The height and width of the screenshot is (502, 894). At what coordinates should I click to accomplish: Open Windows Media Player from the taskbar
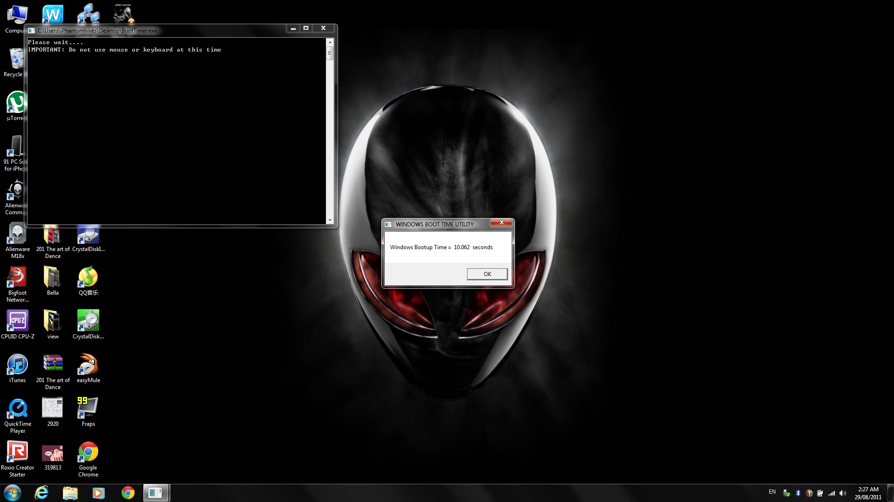pyautogui.click(x=99, y=493)
